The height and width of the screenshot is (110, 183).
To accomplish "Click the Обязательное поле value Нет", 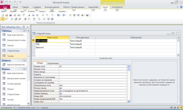I will click(93, 85).
